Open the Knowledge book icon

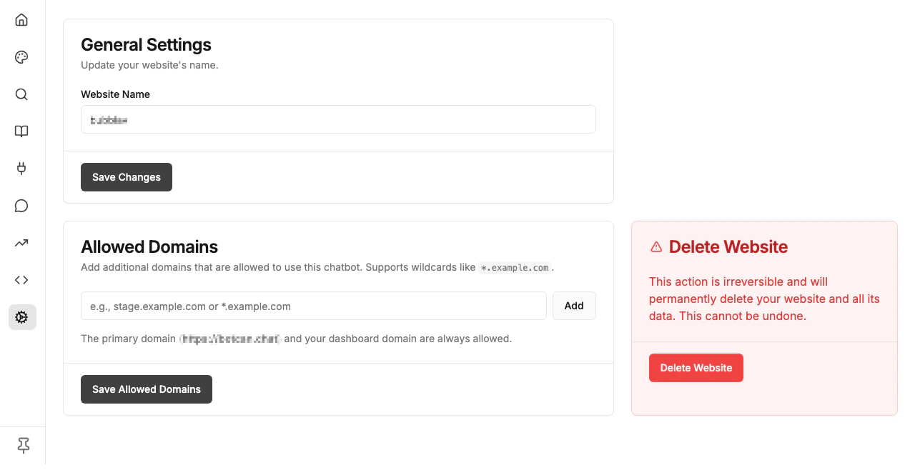[x=21, y=131]
